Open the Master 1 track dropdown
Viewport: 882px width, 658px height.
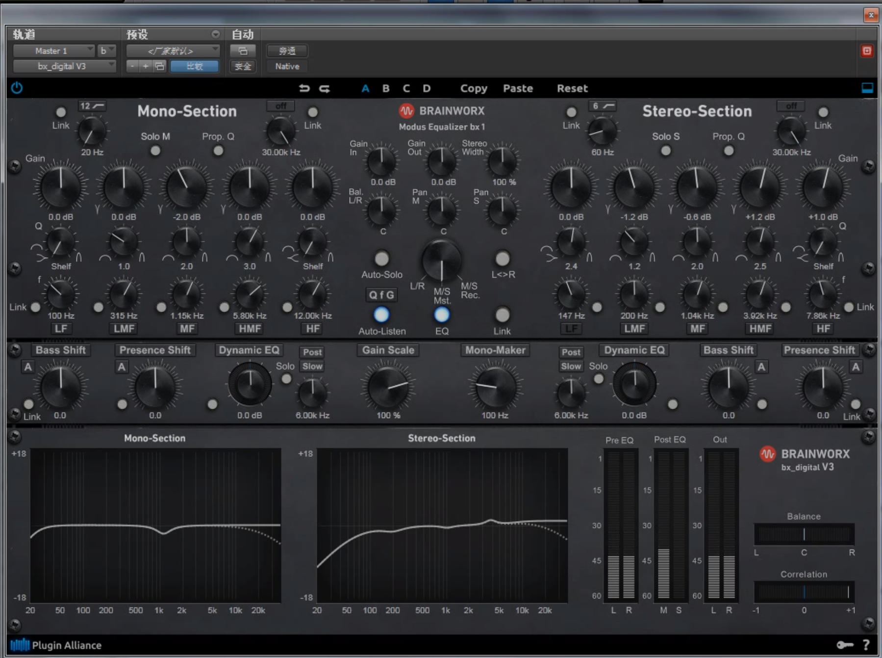tap(54, 51)
